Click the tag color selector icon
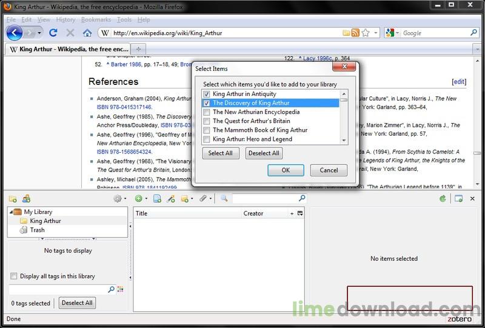Image resolution: width=485 pixels, height=328 pixels. tap(120, 289)
